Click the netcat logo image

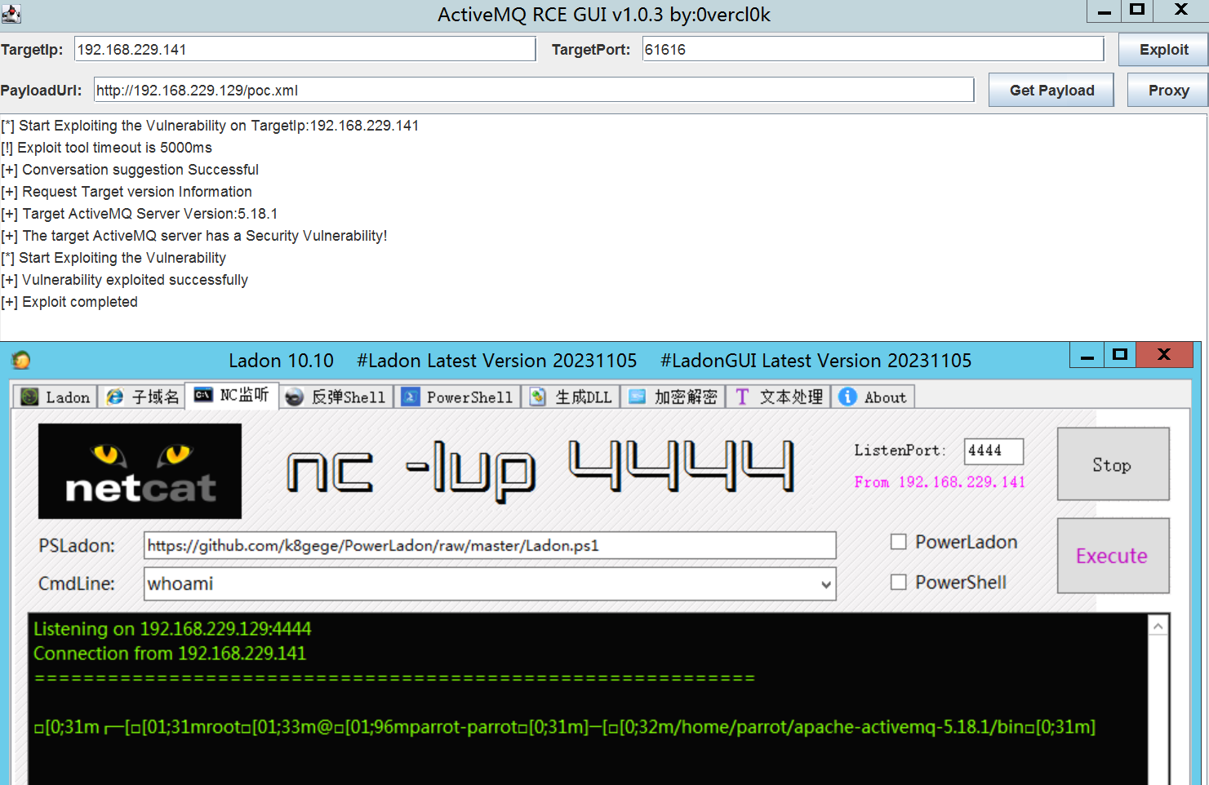[140, 471]
